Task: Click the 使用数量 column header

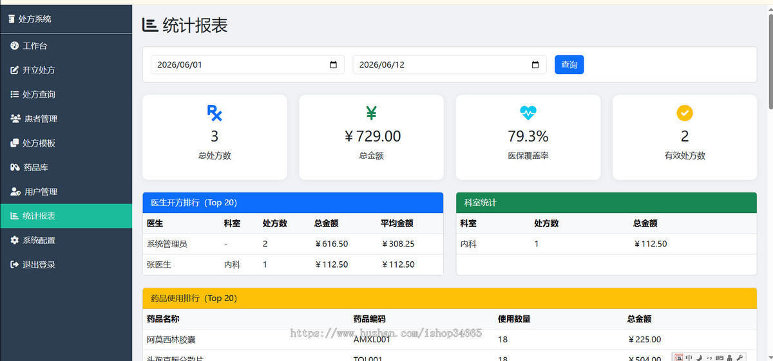Action: 514,319
